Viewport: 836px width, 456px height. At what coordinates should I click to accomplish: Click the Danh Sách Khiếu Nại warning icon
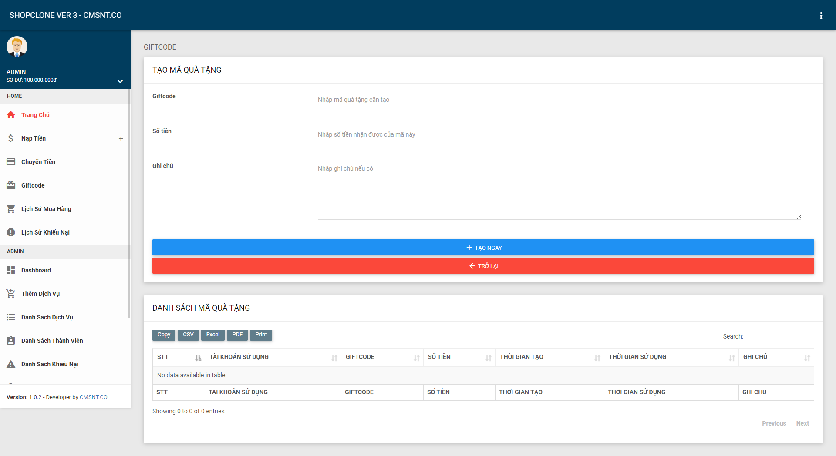click(x=11, y=364)
